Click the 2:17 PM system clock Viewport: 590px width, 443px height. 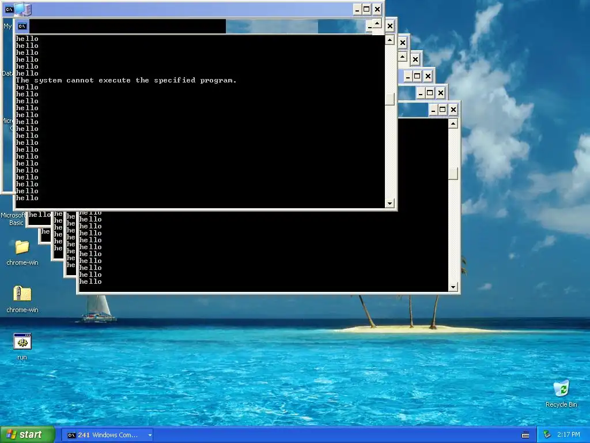[x=569, y=435]
